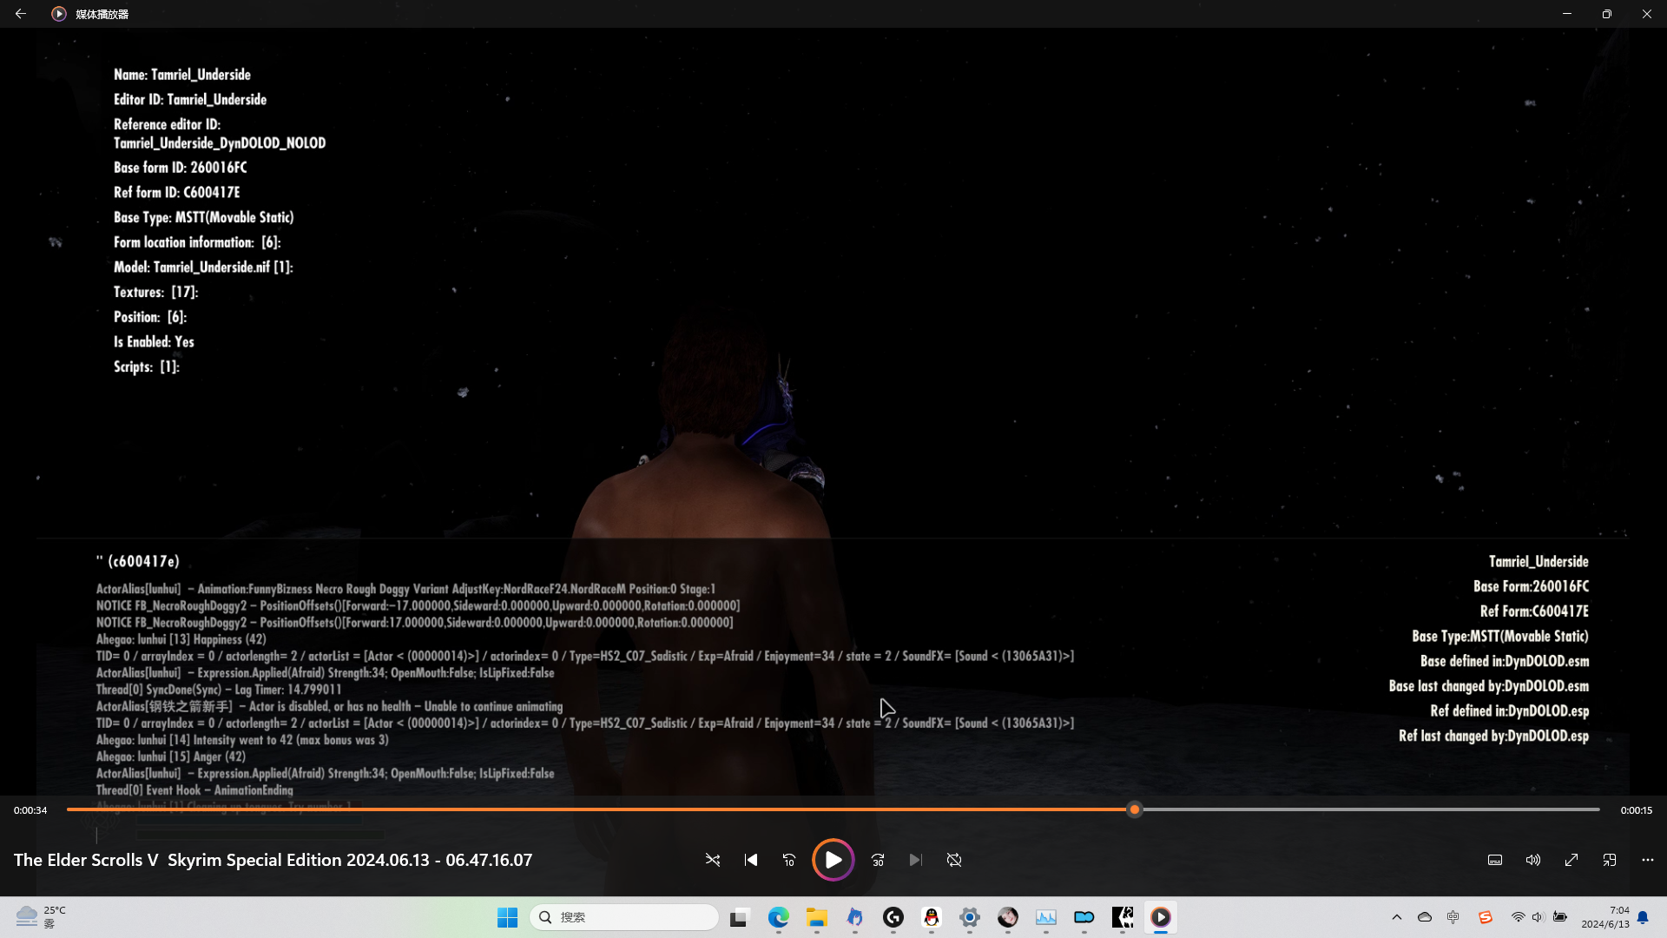Open the clock and calendar flyout
Viewport: 1667px width, 938px height.
(x=1605, y=917)
